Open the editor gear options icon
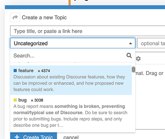The height and width of the screenshot is (139, 165). coord(138,59)
